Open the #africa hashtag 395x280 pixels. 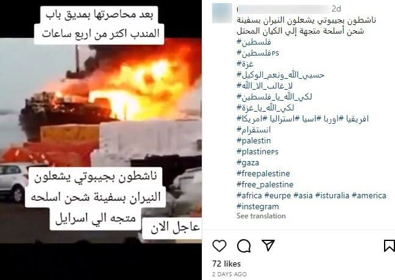coord(249,195)
